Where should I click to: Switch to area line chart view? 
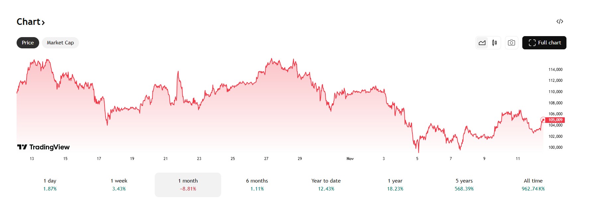[482, 43]
